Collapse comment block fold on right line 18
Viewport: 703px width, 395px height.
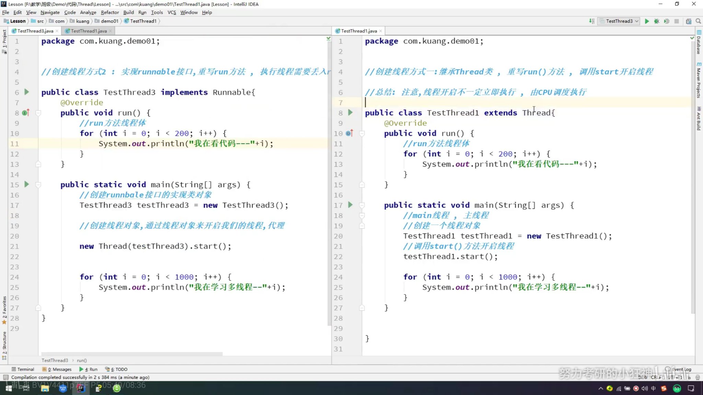[x=362, y=216]
